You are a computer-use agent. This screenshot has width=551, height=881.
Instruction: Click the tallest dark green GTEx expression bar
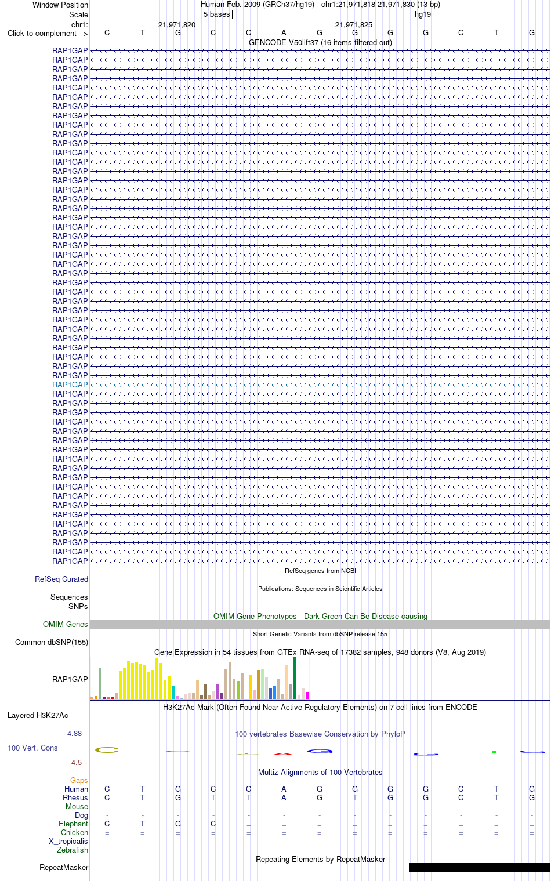pos(295,678)
